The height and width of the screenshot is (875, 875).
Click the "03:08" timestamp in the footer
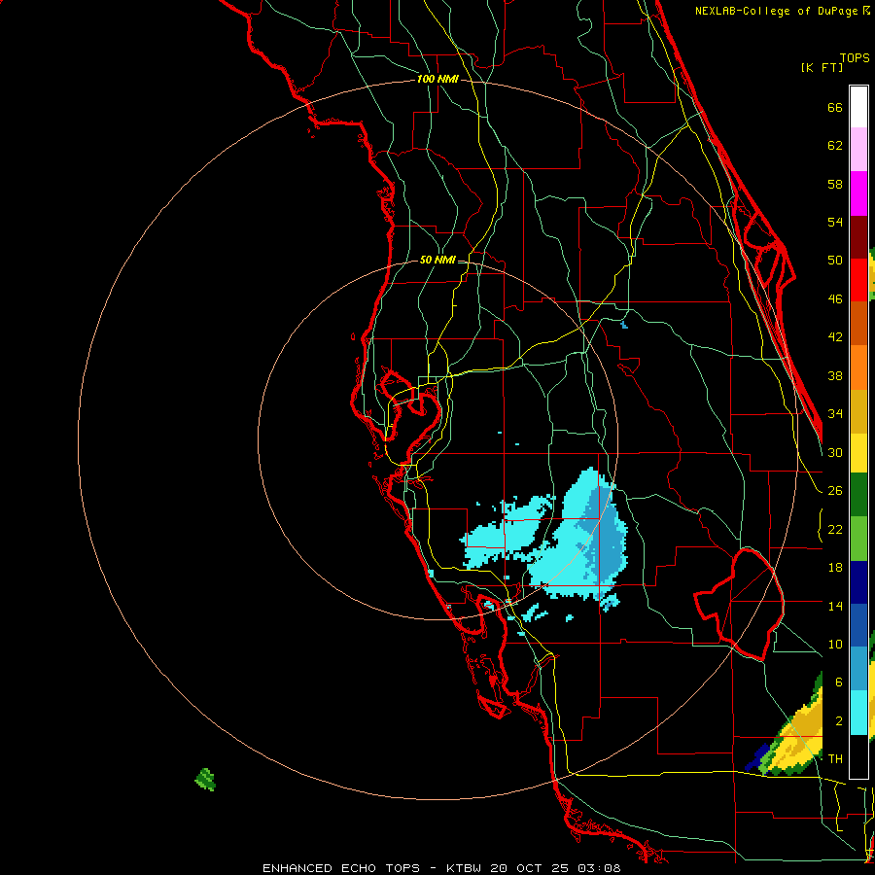[x=599, y=868]
